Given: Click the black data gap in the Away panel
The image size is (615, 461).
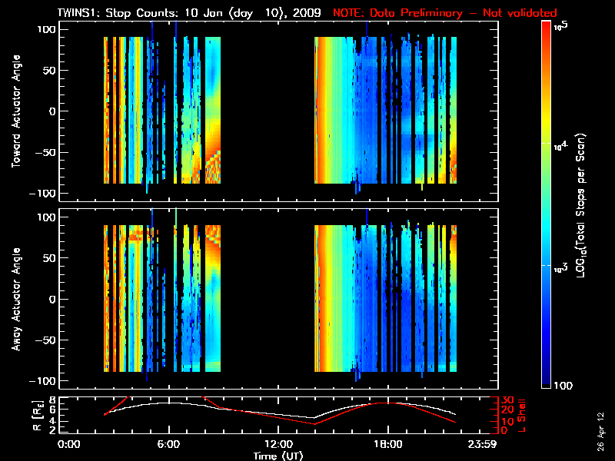Looking at the screenshot, I should (268, 300).
